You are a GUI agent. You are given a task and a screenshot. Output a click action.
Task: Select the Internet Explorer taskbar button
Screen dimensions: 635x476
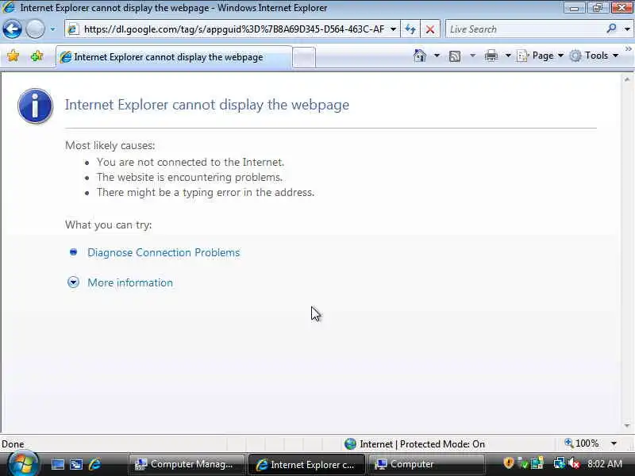pyautogui.click(x=306, y=464)
